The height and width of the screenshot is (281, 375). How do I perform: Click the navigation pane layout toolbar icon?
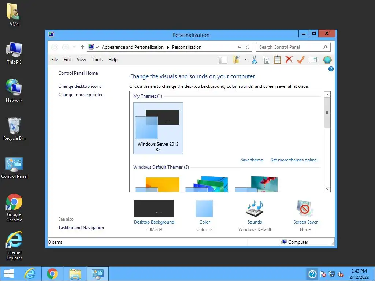pos(223,60)
